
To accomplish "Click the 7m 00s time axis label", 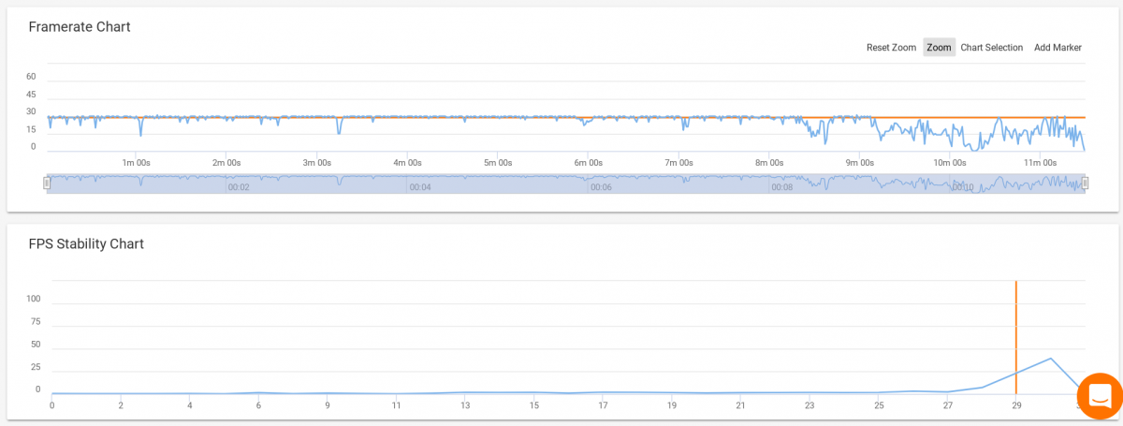I will pos(679,162).
